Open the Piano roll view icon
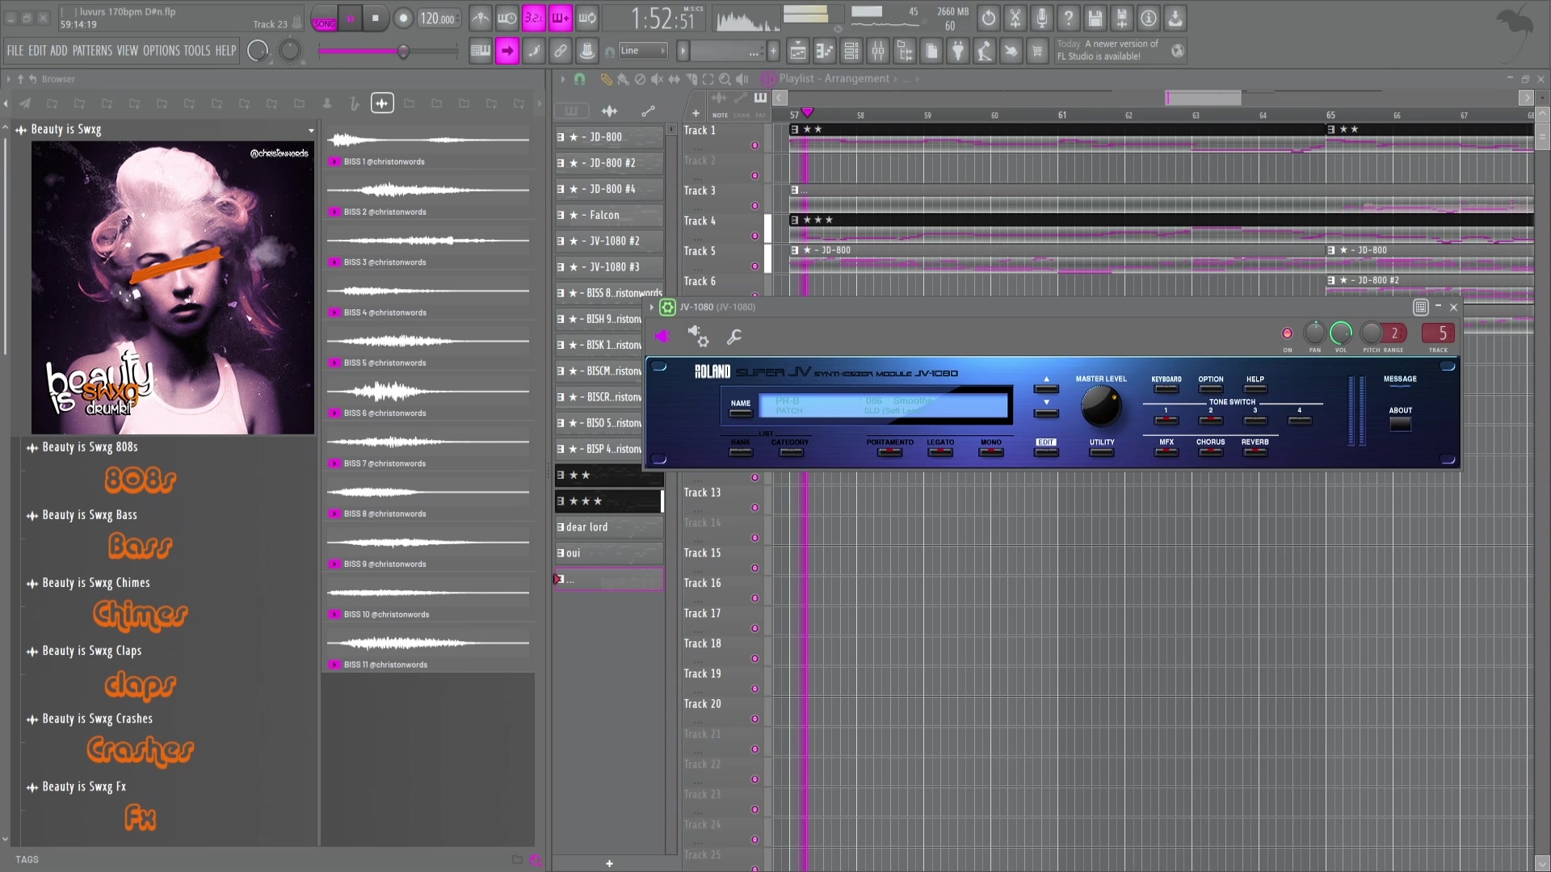Image resolution: width=1551 pixels, height=872 pixels. pyautogui.click(x=824, y=52)
